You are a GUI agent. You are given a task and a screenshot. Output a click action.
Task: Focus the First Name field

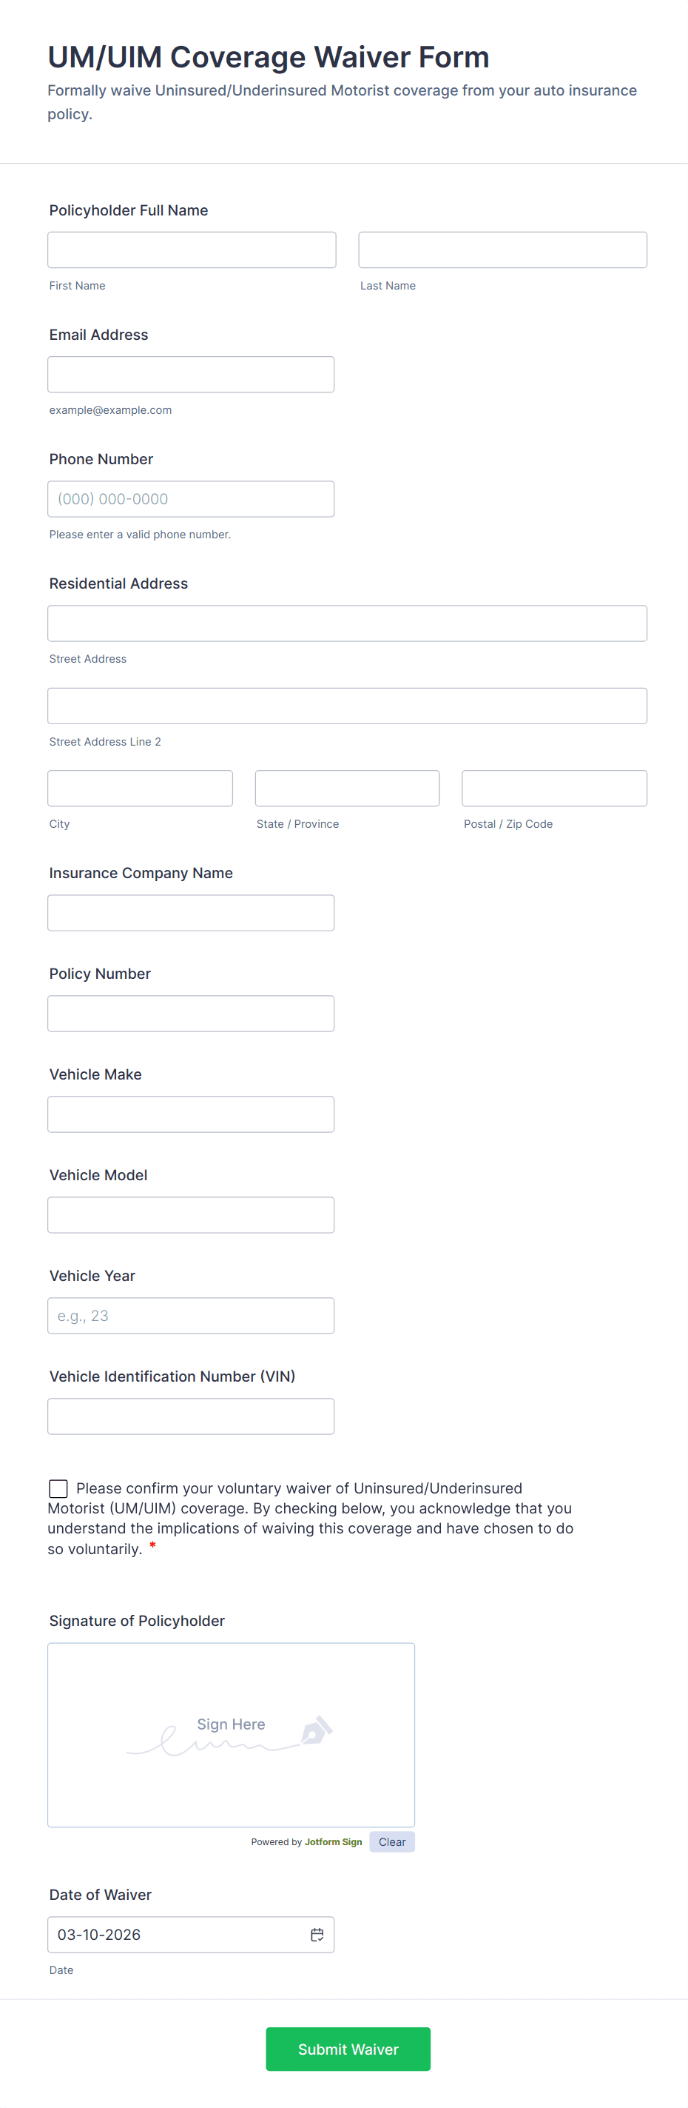pyautogui.click(x=192, y=250)
